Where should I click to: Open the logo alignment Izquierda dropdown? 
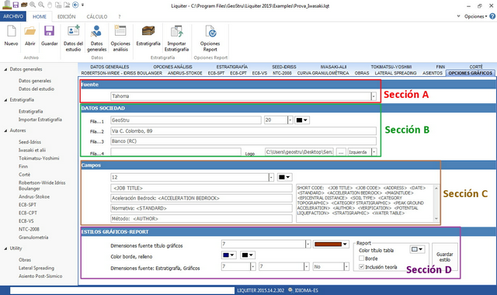pyautogui.click(x=374, y=152)
